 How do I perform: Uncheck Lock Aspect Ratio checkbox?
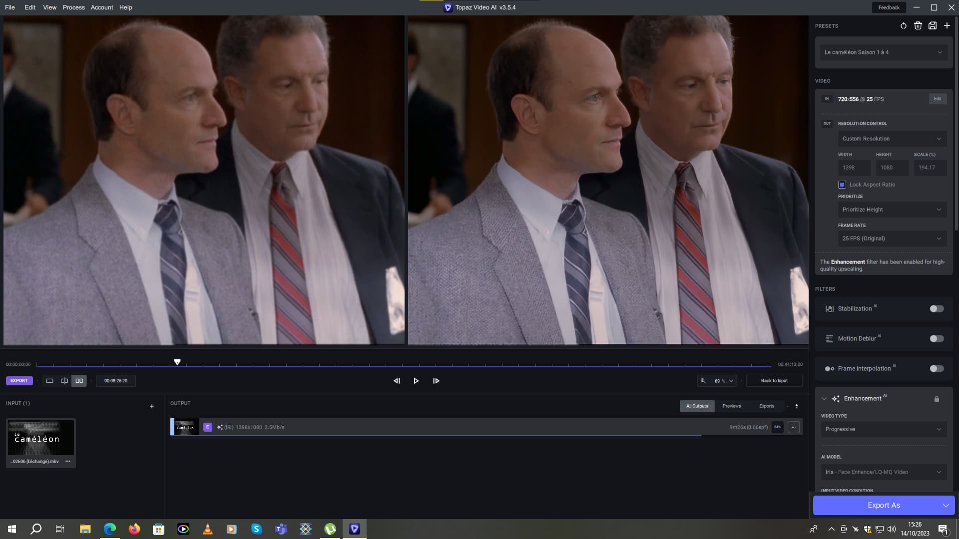[x=842, y=185]
